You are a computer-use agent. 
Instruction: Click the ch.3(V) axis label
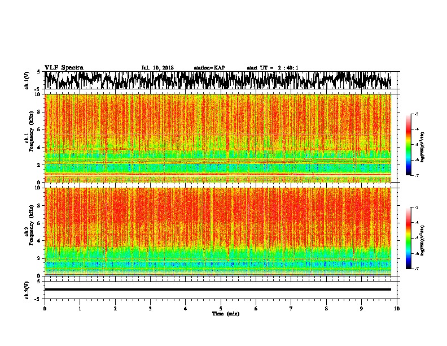(27, 290)
